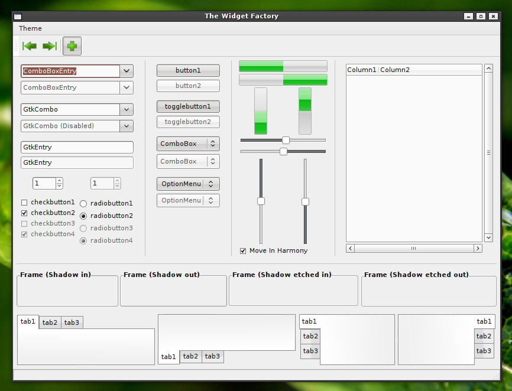Switch to tab2 in top-tabbed notebook
512x391 pixels.
50,322
